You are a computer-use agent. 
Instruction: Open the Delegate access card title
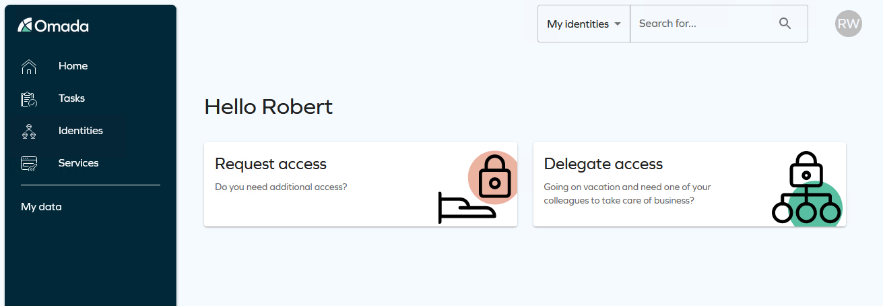pos(603,164)
